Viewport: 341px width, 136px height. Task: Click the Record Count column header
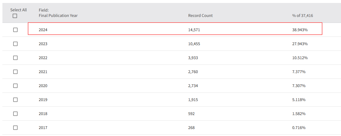(x=200, y=16)
